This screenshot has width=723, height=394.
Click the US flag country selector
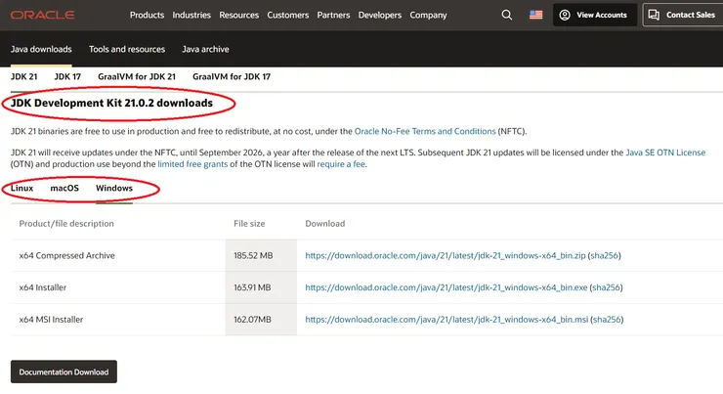tap(535, 16)
